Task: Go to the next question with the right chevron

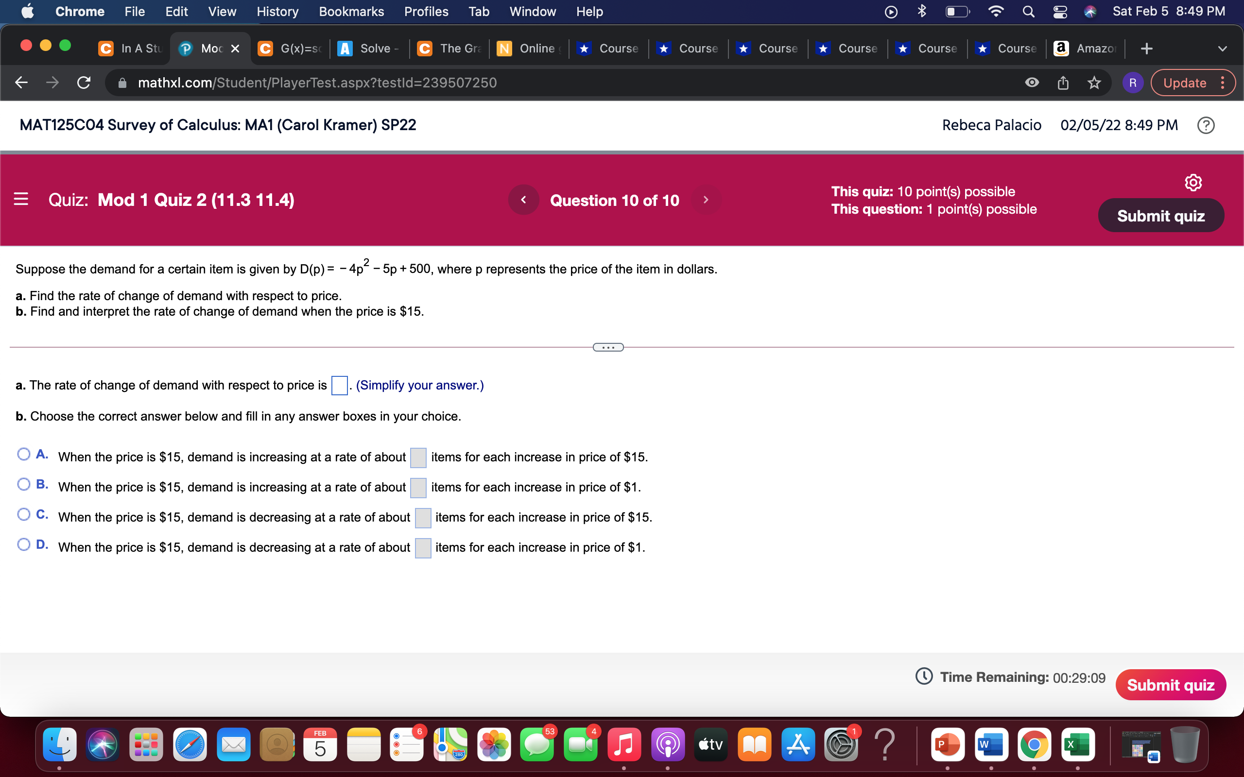Action: tap(706, 200)
